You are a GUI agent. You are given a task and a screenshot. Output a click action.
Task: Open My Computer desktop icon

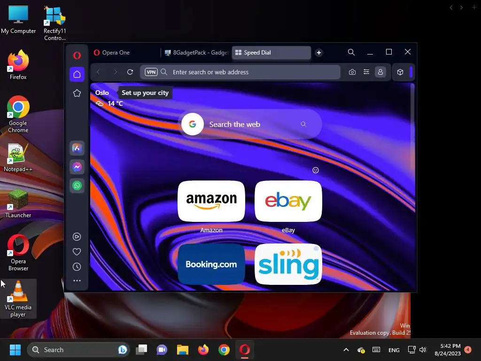click(18, 20)
